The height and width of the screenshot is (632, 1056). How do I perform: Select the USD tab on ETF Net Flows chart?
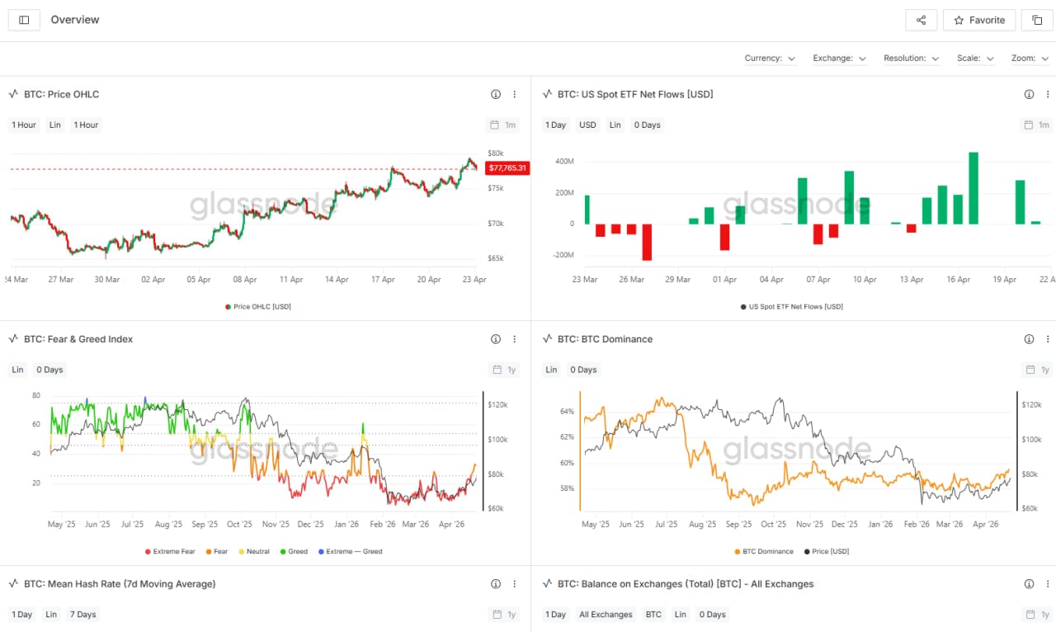pos(587,125)
